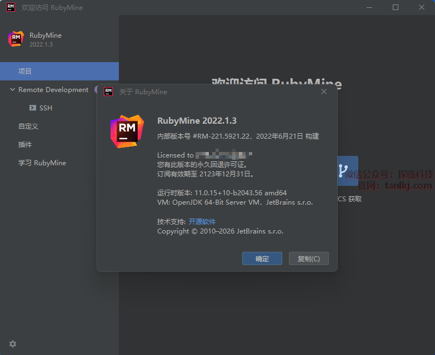Open settings gear at window bottom

pyautogui.click(x=13, y=344)
